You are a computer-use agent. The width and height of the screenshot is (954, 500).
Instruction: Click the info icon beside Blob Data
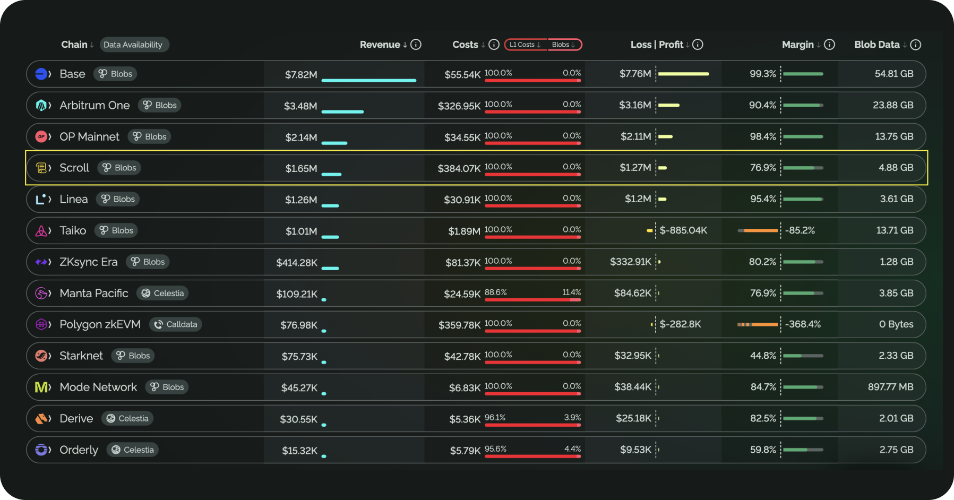coord(915,45)
